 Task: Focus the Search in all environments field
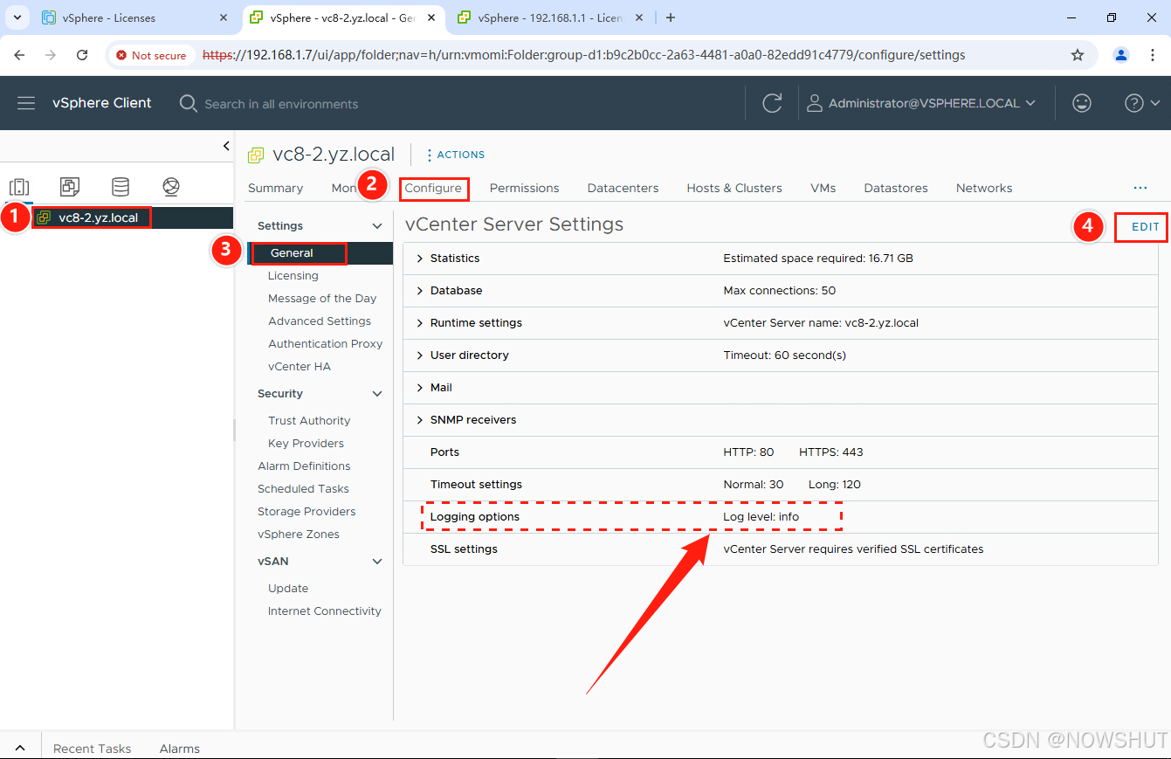click(281, 104)
